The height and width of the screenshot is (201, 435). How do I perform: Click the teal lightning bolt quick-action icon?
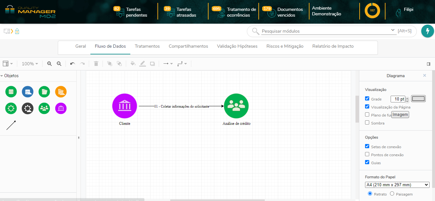[x=428, y=31]
